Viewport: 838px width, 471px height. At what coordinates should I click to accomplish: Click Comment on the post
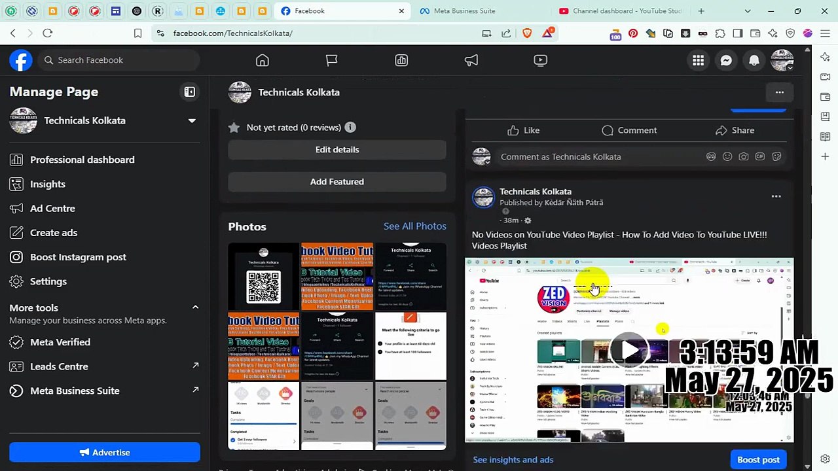[629, 130]
